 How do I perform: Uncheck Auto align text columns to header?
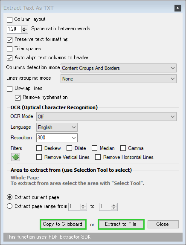[x=9, y=58]
